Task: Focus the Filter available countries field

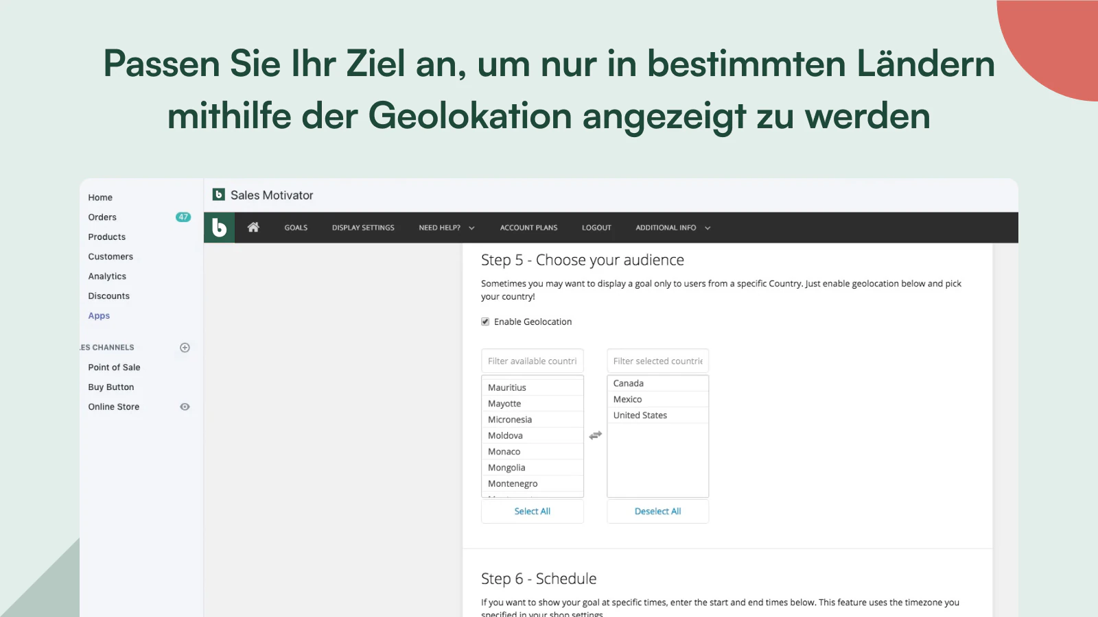Action: tap(533, 361)
